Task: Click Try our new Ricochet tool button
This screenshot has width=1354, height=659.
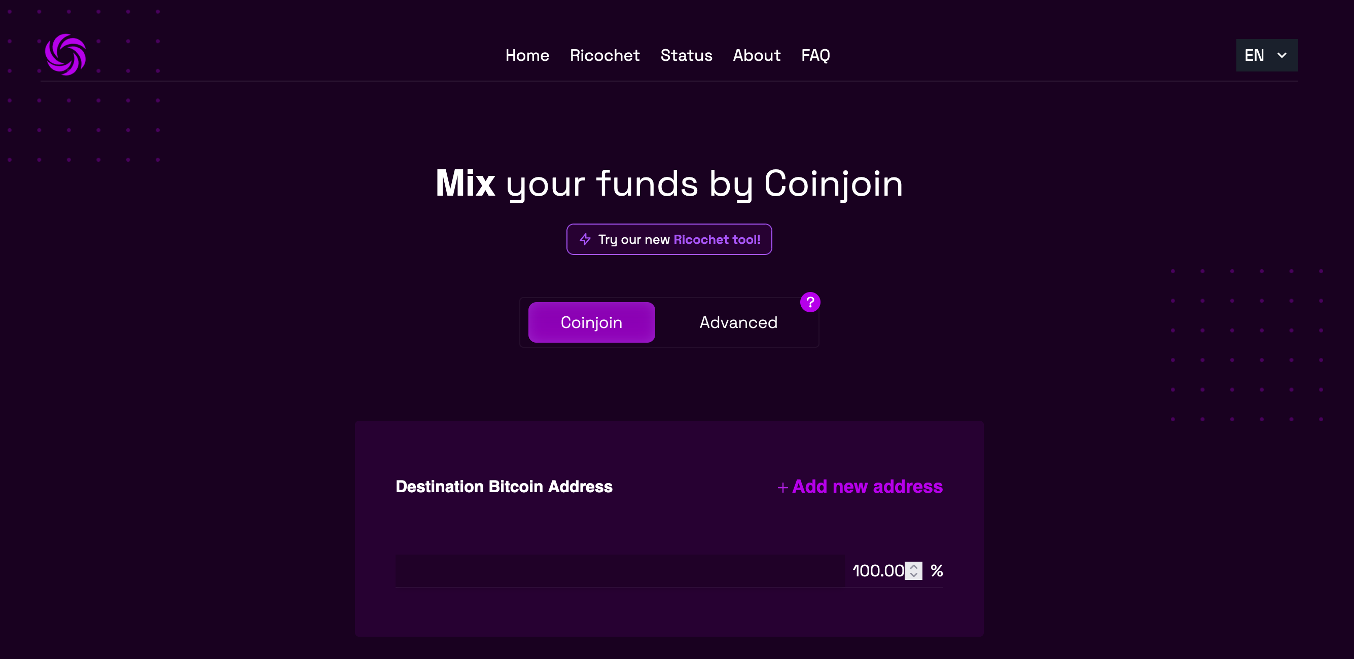Action: point(669,239)
